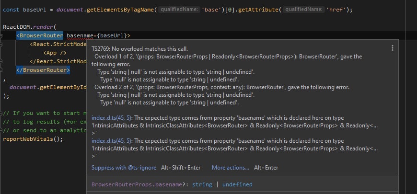The width and height of the screenshot is (417, 194).
Task: Click the ReactDOM identifier
Action: [16, 27]
